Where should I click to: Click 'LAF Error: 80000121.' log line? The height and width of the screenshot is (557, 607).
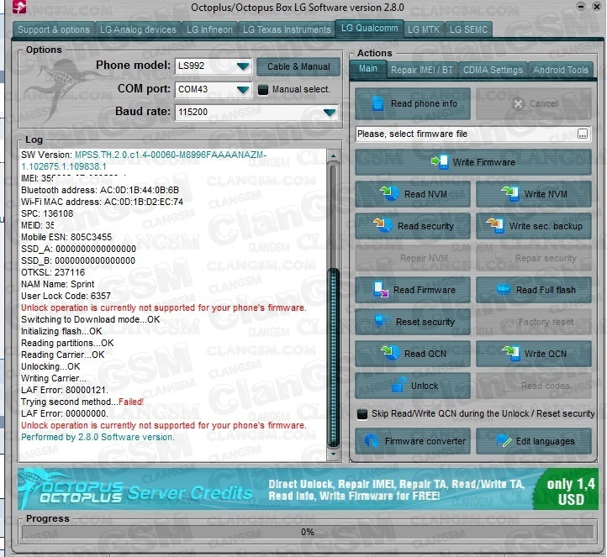tap(64, 390)
